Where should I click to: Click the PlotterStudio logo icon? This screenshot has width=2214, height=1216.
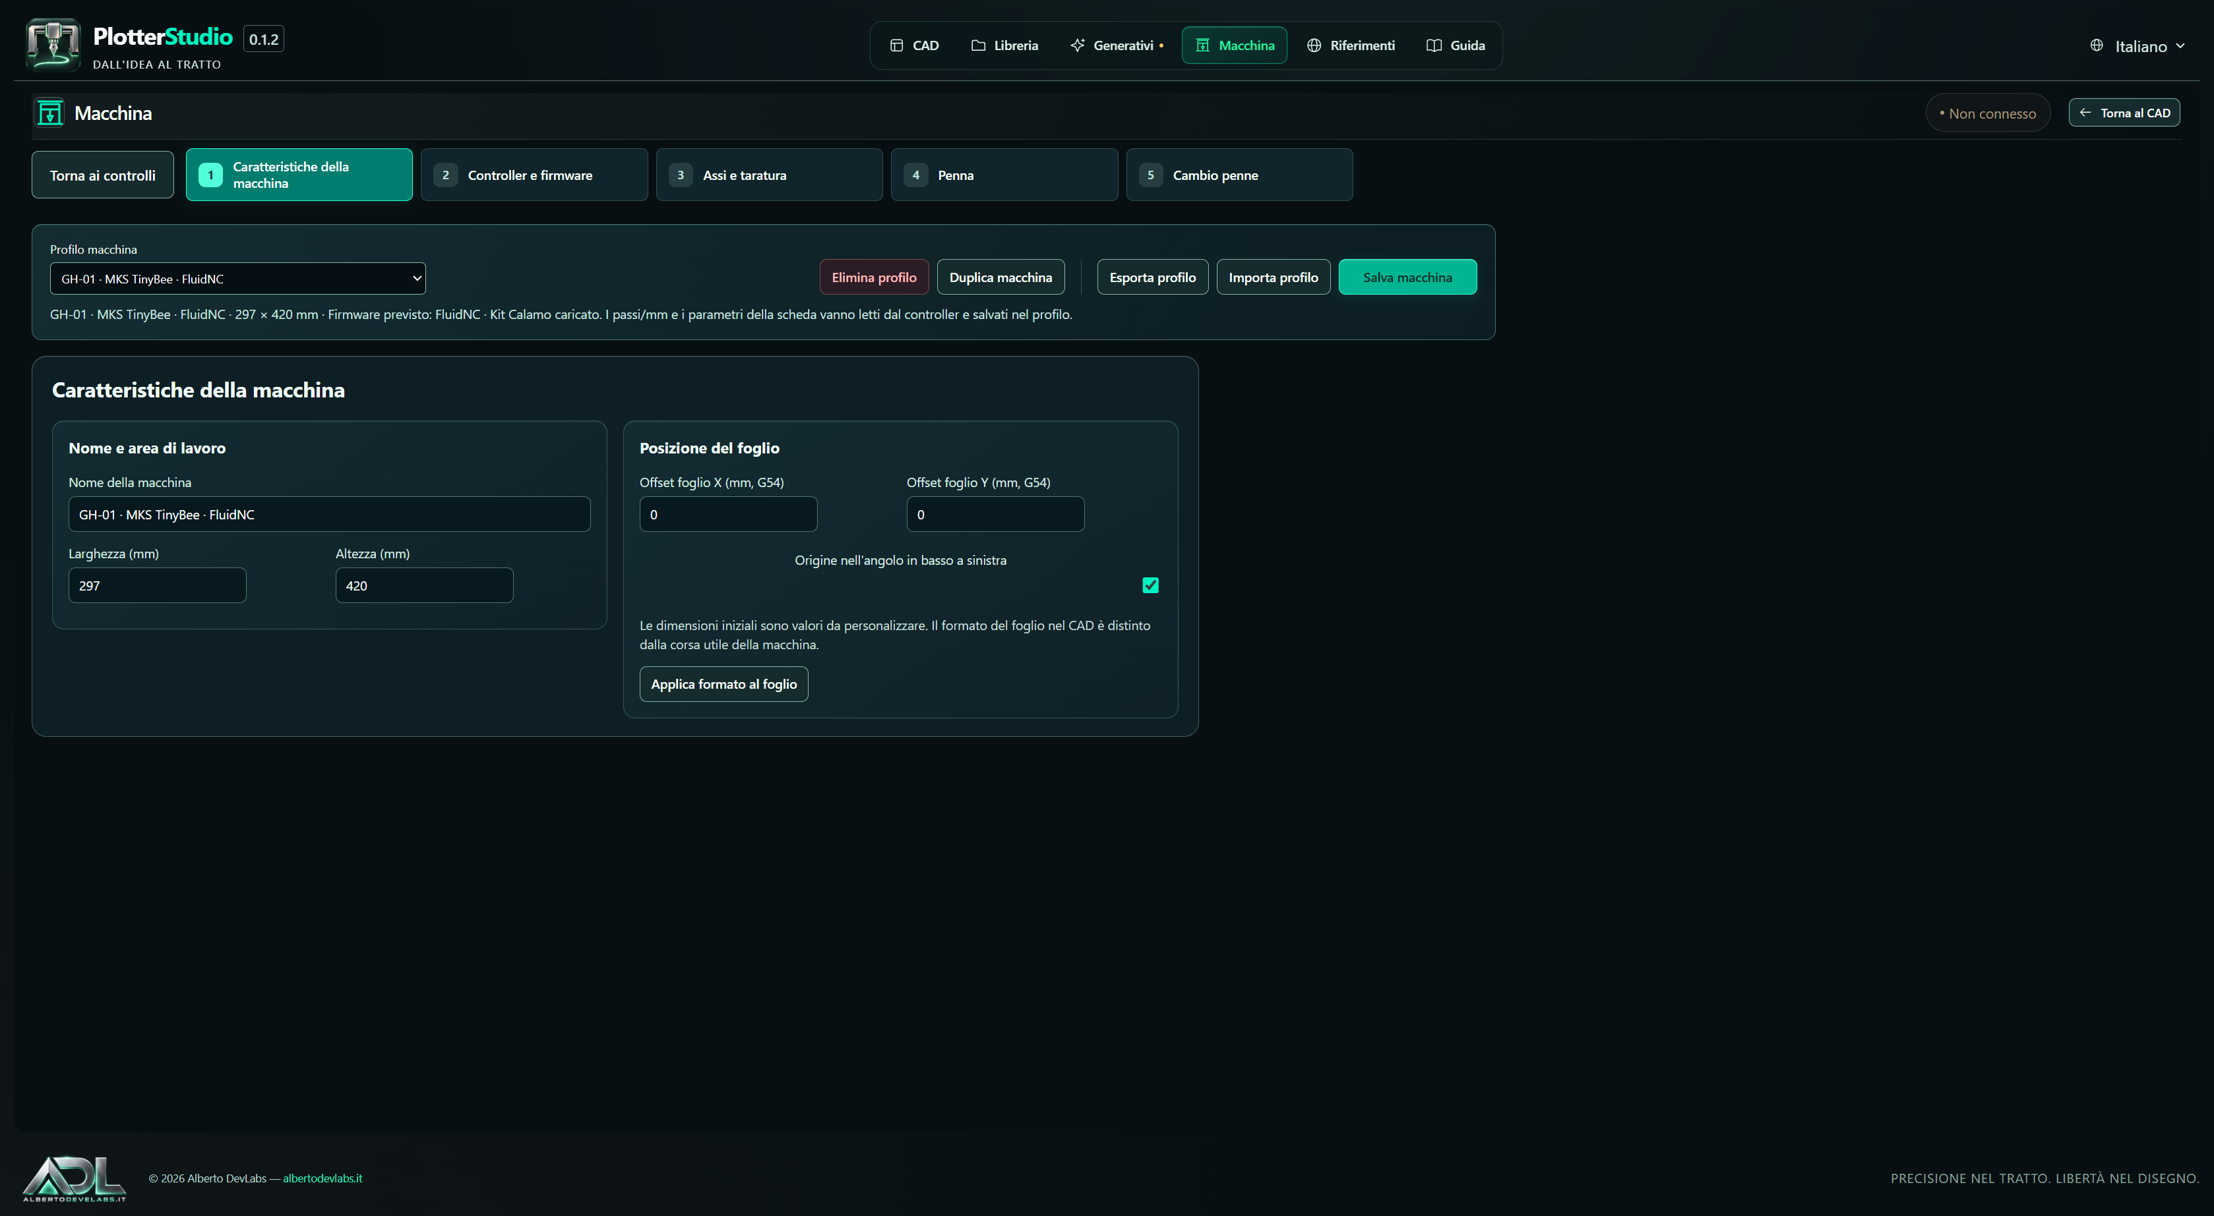coord(53,45)
